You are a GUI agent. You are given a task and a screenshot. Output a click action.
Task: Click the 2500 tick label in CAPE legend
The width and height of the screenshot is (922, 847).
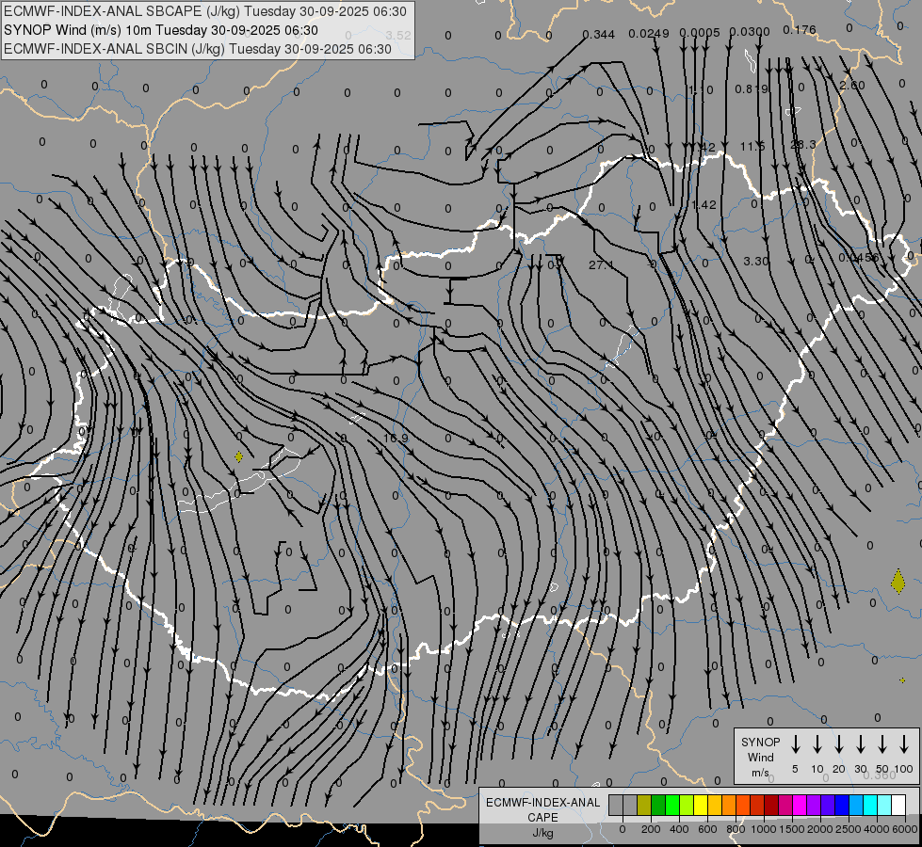(849, 829)
